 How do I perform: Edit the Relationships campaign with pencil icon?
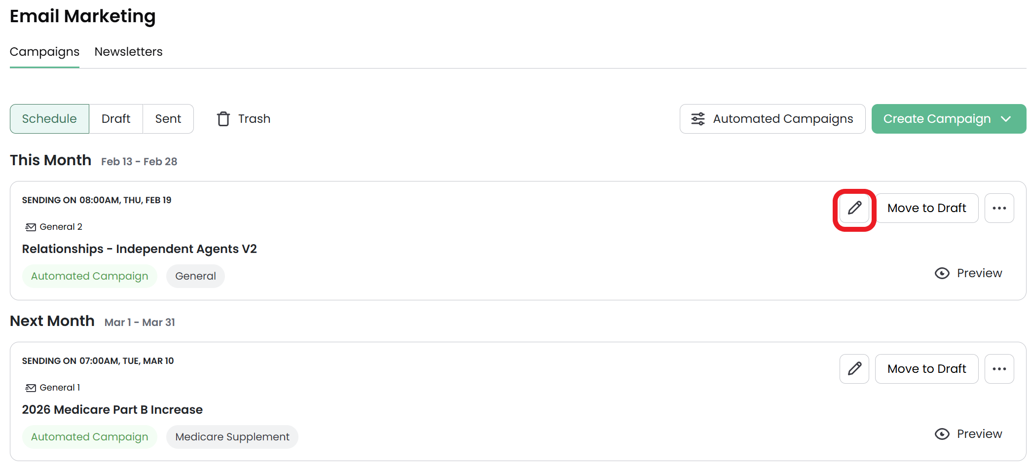pos(854,208)
